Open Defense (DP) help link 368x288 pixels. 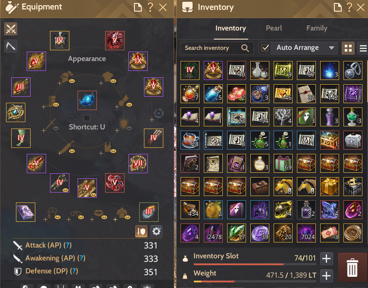click(x=74, y=271)
